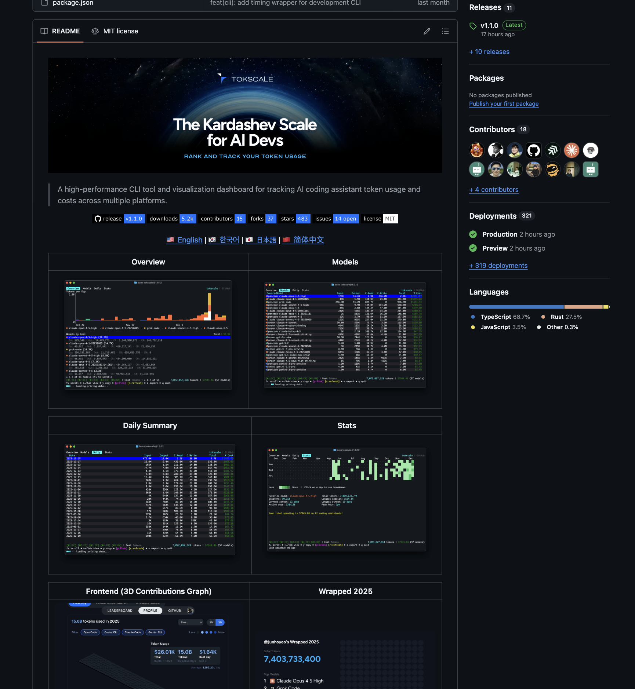This screenshot has width=635, height=689.
Task: Click the tag icon beside v1.1.0
Action: point(473,26)
